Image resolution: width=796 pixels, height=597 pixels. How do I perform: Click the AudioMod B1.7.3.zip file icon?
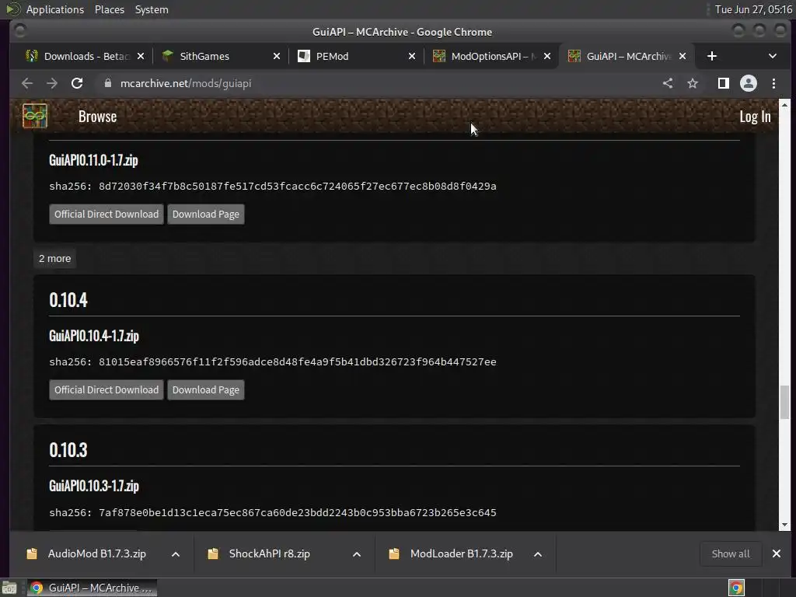31,553
